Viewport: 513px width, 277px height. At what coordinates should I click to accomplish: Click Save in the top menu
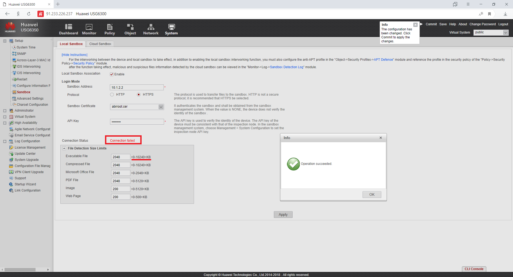point(443,24)
